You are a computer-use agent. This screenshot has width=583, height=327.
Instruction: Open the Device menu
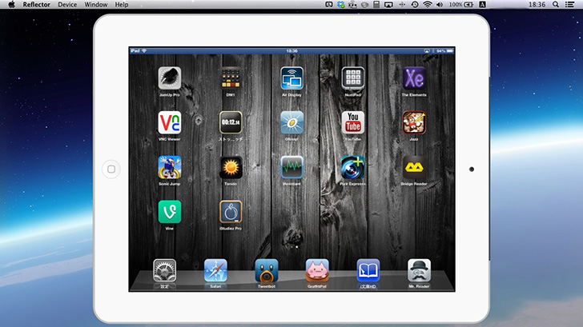coord(67,5)
